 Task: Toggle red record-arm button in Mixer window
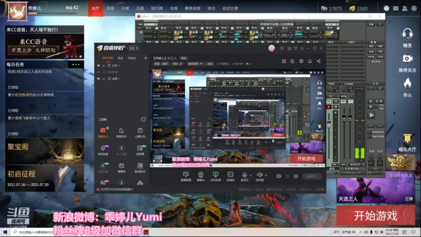click(x=328, y=107)
